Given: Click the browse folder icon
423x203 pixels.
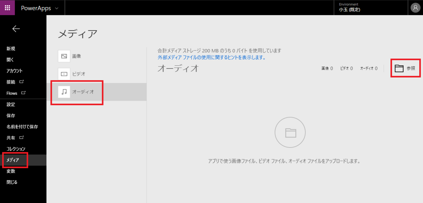Looking at the screenshot, I should point(399,68).
